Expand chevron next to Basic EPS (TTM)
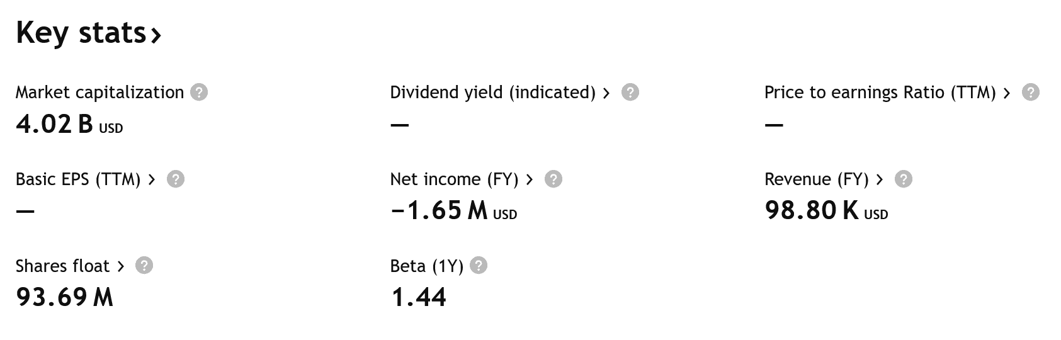Image resolution: width=1061 pixels, height=340 pixels. click(x=151, y=180)
